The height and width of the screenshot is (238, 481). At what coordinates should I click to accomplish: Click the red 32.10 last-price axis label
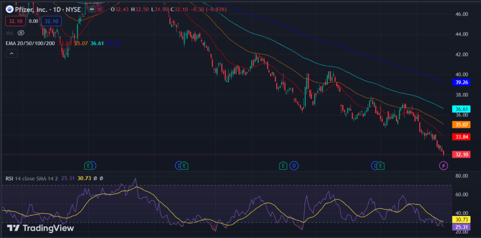tap(461, 154)
